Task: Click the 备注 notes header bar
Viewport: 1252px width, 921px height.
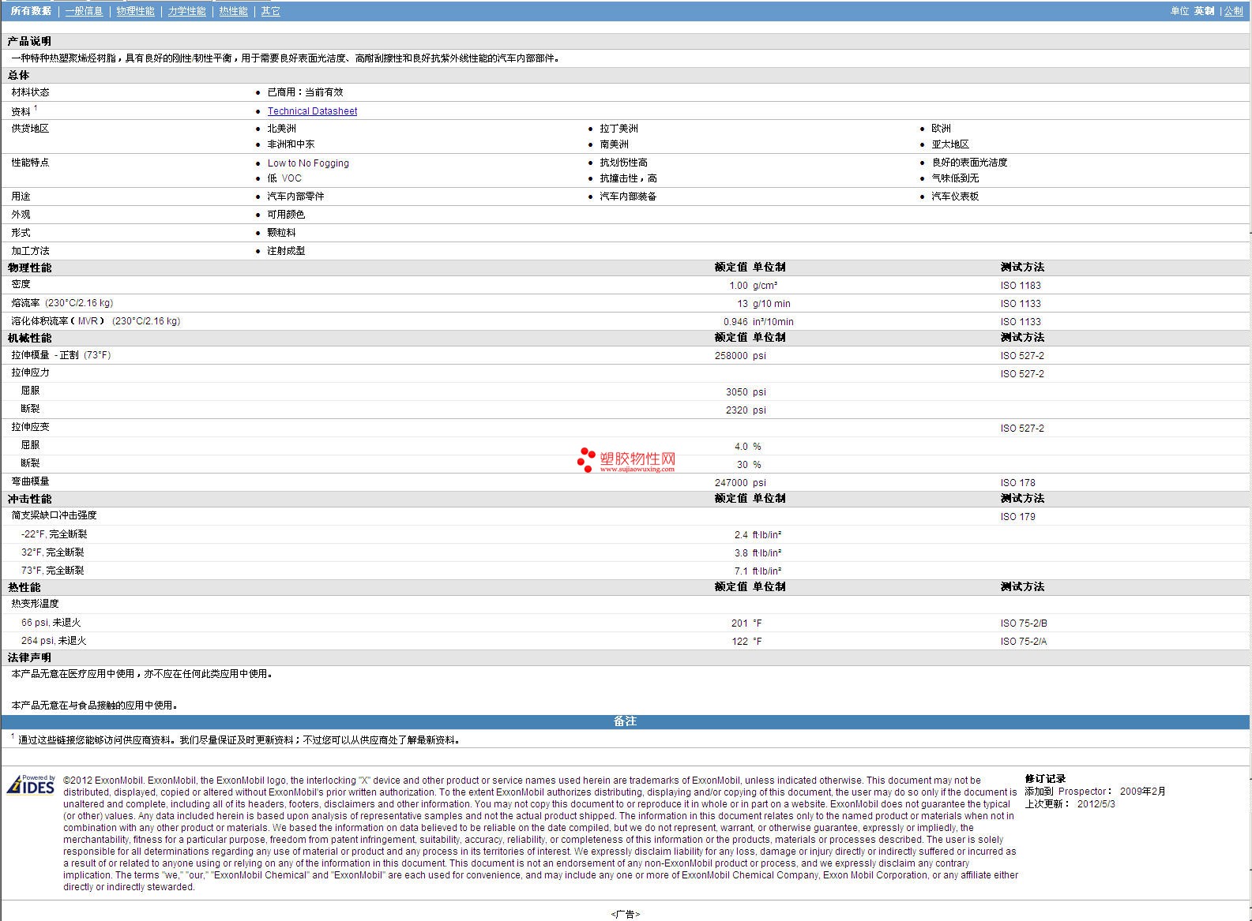Action: (x=625, y=721)
